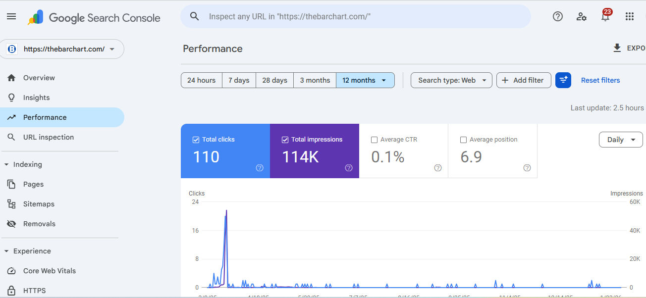Screen dimensions: 646x298
Task: Click the Add filter button
Action: pyautogui.click(x=524, y=80)
